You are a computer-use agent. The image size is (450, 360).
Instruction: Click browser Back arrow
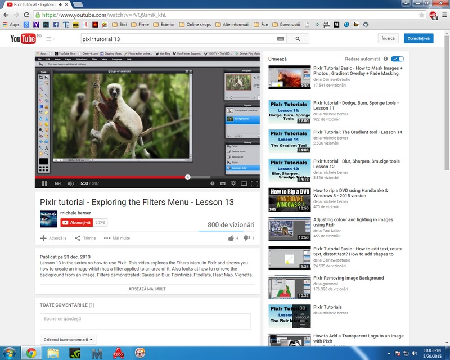pos(6,15)
